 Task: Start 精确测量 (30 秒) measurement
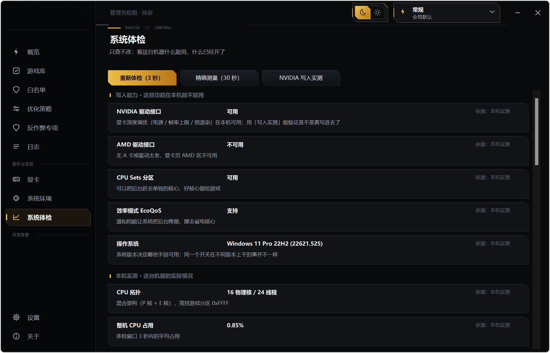(x=219, y=78)
